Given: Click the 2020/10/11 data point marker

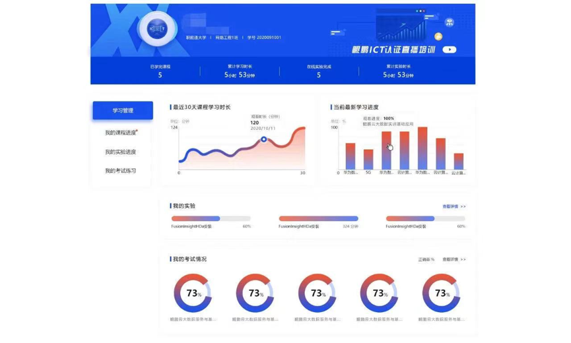Looking at the screenshot, I should point(263,139).
